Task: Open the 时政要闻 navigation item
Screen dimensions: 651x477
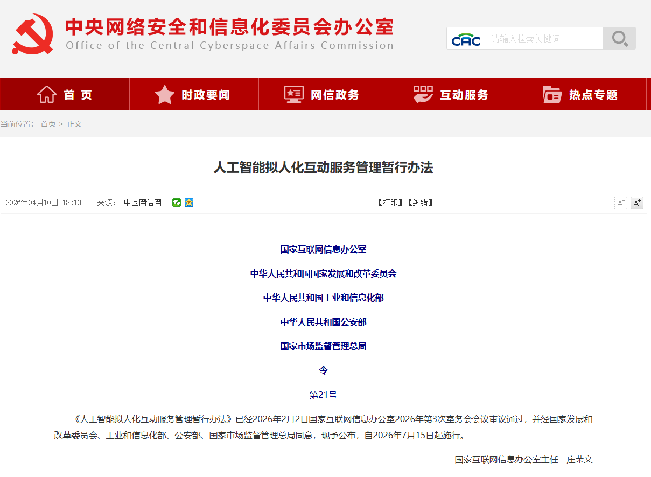Action: tap(194, 94)
